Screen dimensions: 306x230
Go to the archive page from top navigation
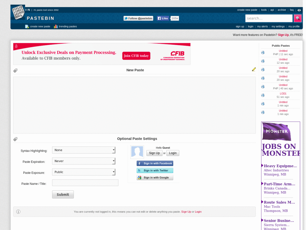281,10
